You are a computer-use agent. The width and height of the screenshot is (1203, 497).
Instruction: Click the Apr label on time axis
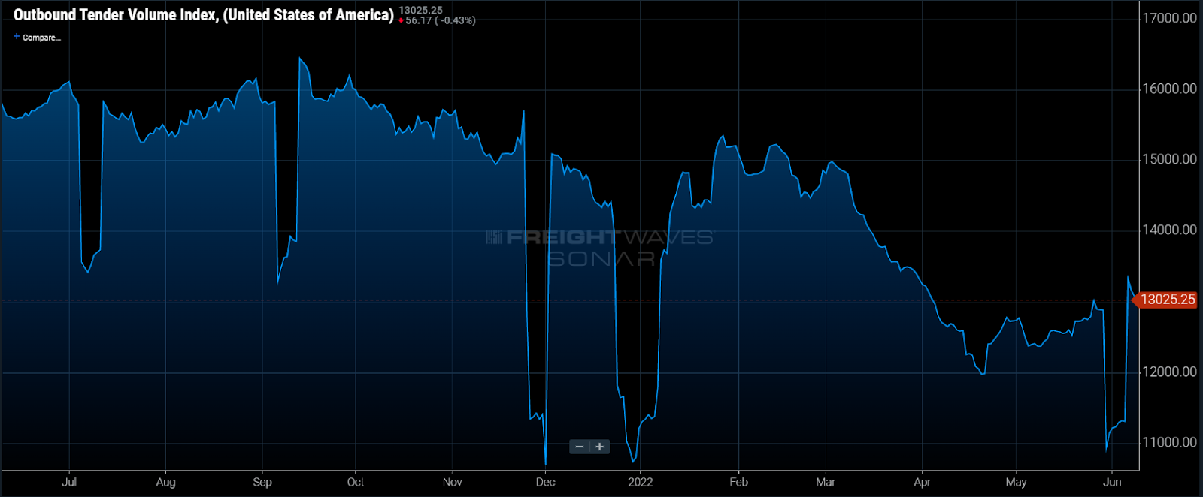[x=922, y=482]
